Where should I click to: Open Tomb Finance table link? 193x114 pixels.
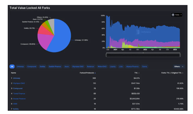[x=19, y=94]
